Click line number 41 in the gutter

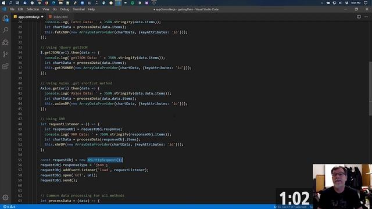coord(20,88)
